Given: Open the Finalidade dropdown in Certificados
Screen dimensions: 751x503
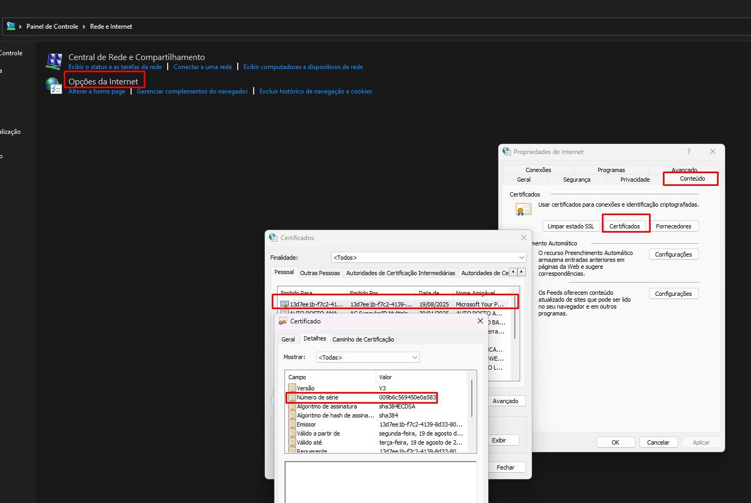Looking at the screenshot, I should (x=428, y=258).
